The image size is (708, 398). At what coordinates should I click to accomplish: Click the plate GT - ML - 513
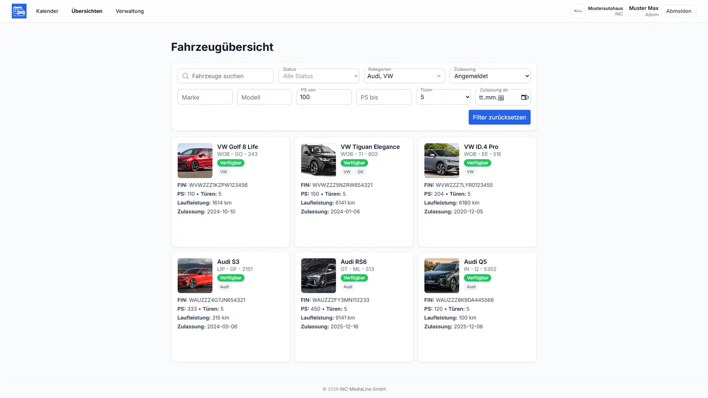pos(357,269)
